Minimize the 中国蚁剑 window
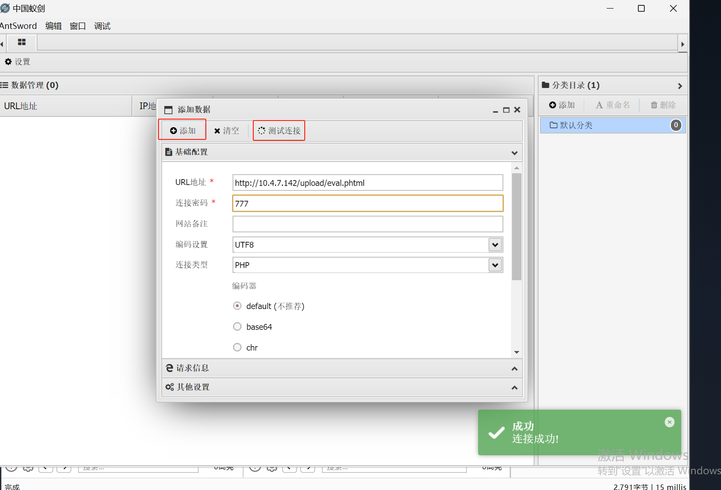The width and height of the screenshot is (721, 490). tap(610, 9)
